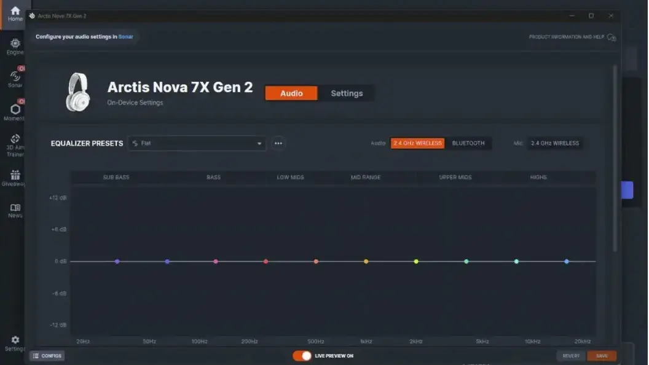Follow the Sonar link
The height and width of the screenshot is (365, 649).
(125, 36)
